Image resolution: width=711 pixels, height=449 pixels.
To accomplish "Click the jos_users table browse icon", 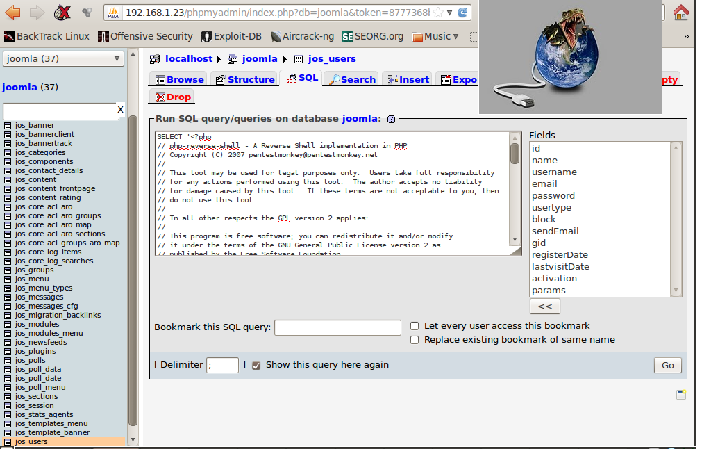I will tap(7, 442).
